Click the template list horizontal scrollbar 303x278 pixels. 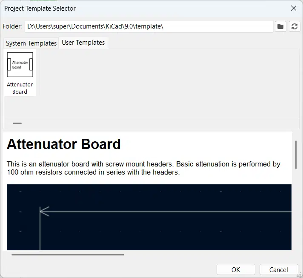click(x=17, y=123)
